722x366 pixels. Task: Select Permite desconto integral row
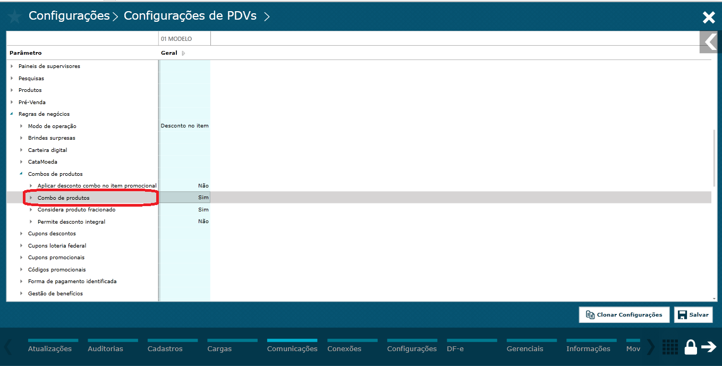tap(71, 222)
